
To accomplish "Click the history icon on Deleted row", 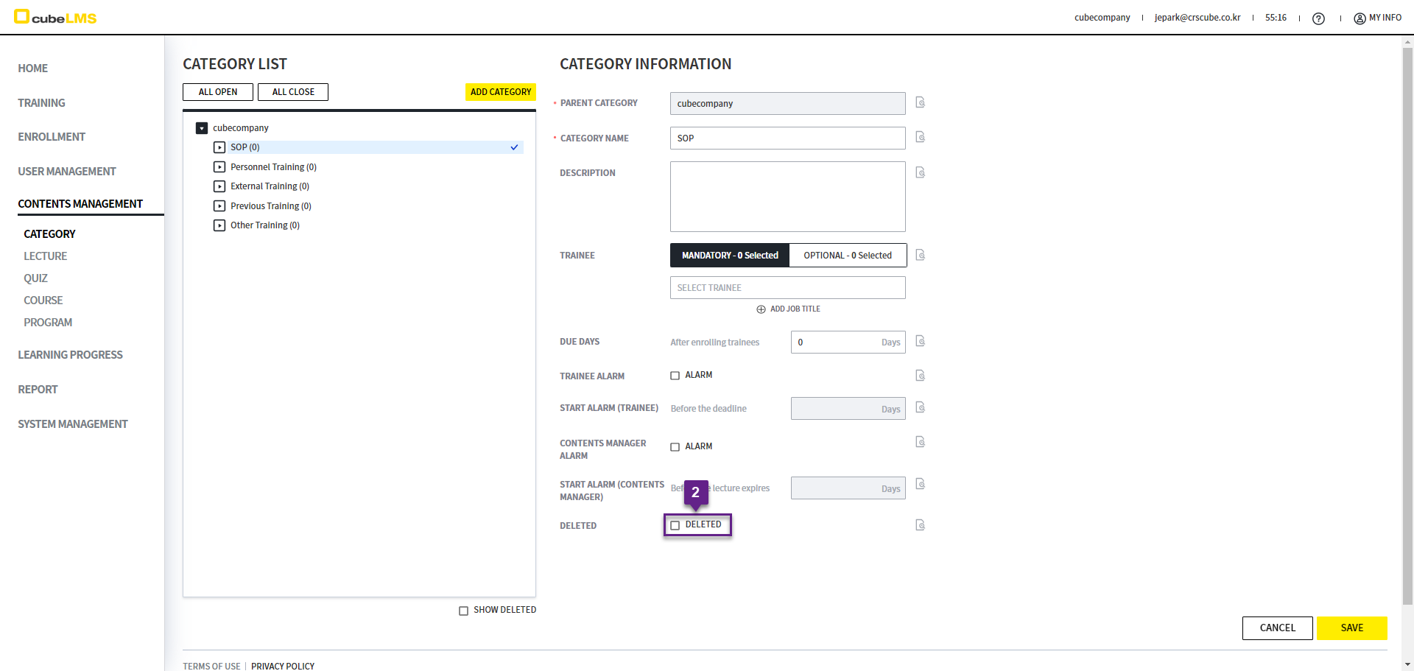I will [x=920, y=525].
